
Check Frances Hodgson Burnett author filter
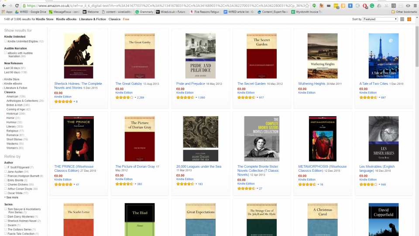point(6,176)
